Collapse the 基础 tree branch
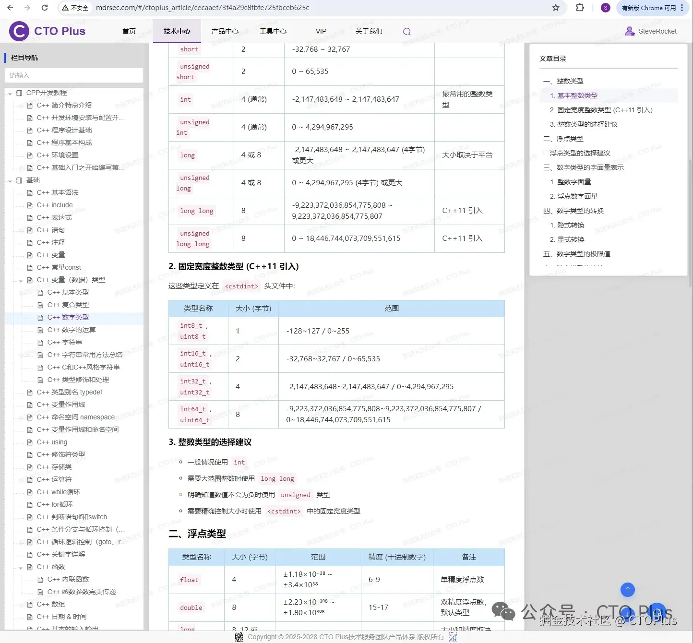Viewport: 693px width, 643px height. click(10, 180)
